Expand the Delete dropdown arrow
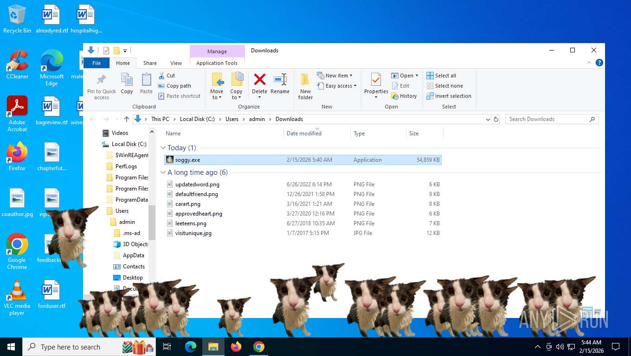This screenshot has height=356, width=631. (260, 97)
